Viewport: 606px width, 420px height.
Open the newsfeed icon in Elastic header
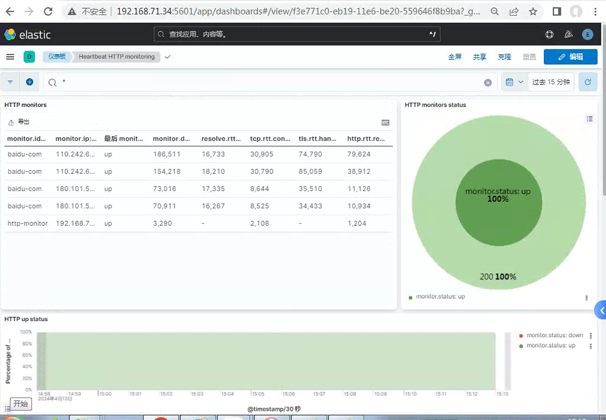point(568,34)
